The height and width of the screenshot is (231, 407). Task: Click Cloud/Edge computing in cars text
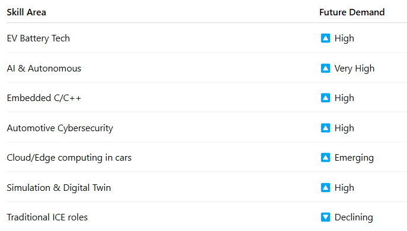point(69,158)
